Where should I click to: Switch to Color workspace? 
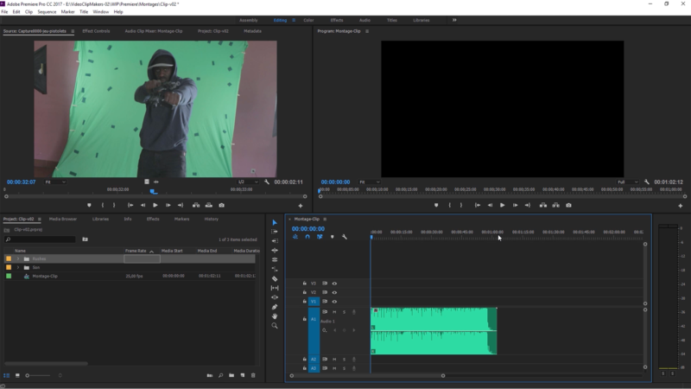click(x=308, y=20)
